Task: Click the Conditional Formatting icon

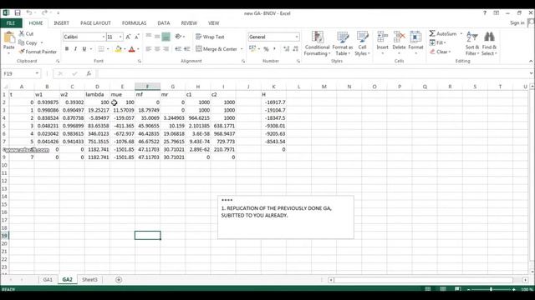Action: [318, 37]
